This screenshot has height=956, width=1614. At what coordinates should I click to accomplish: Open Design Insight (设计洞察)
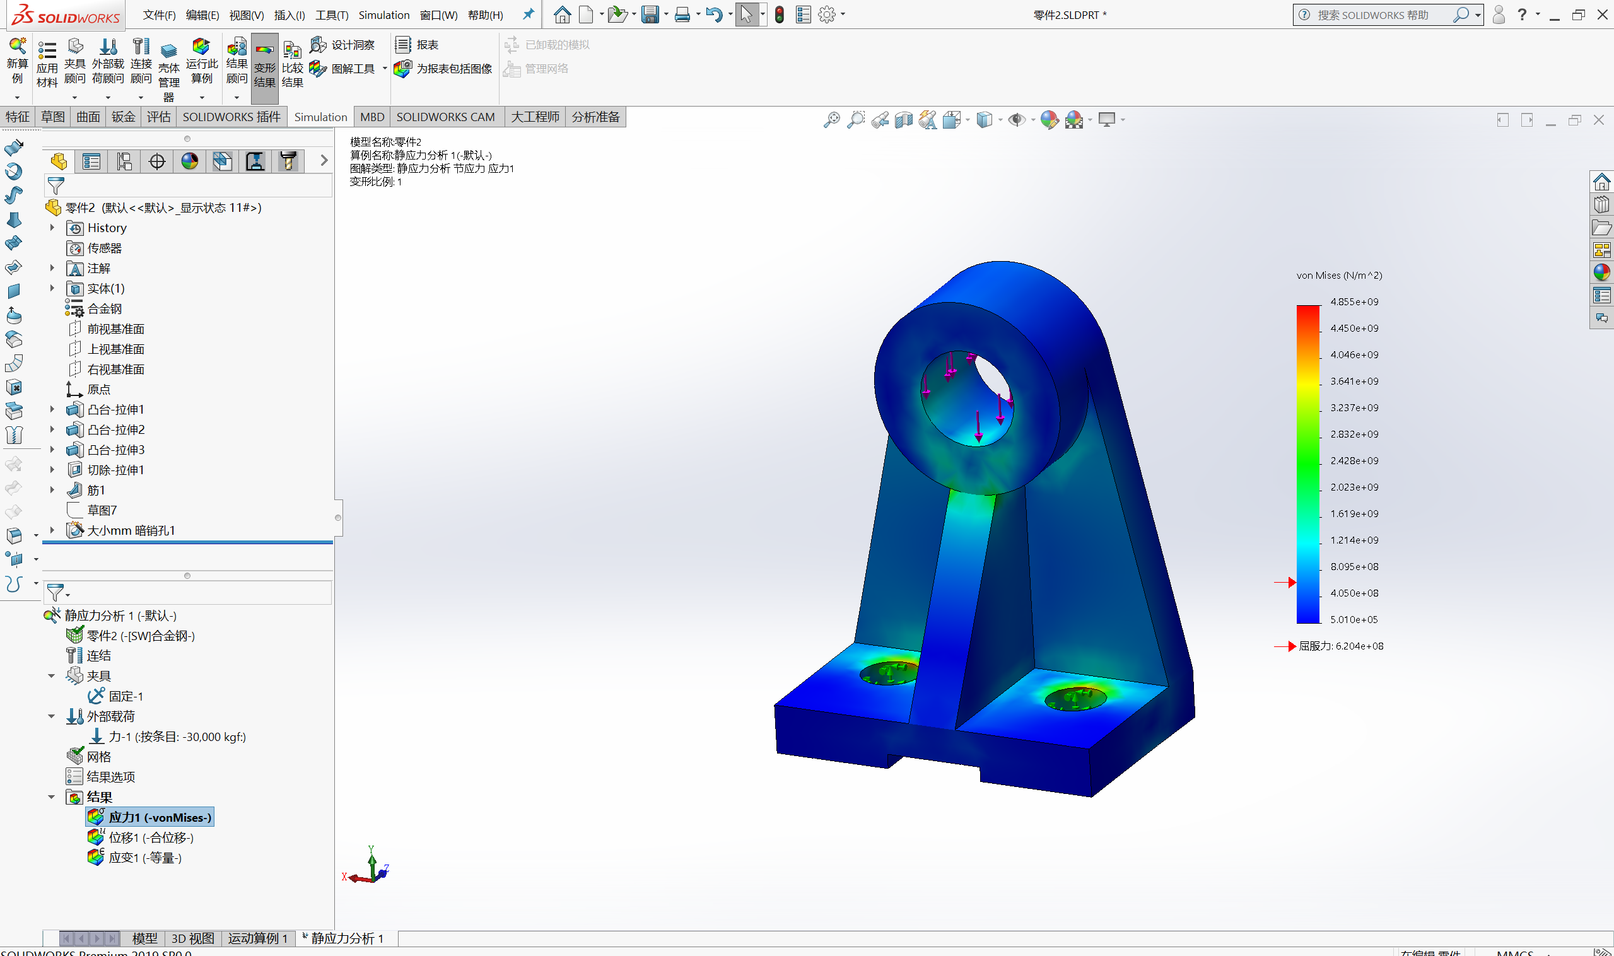342,44
